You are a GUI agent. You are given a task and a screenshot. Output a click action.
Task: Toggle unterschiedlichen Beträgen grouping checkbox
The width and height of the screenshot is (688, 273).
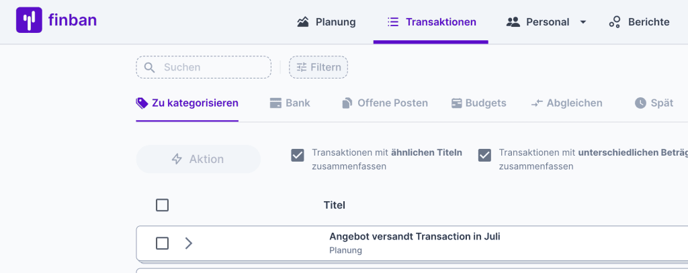pyautogui.click(x=484, y=156)
